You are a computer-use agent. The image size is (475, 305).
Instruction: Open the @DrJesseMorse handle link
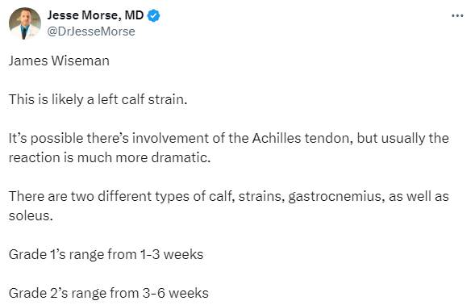[91, 31]
